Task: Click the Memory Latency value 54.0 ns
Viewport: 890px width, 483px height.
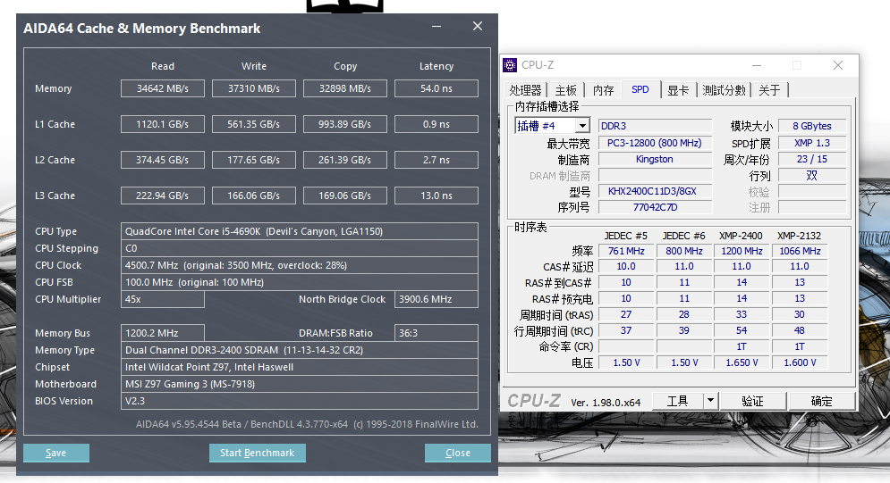Action: [437, 88]
